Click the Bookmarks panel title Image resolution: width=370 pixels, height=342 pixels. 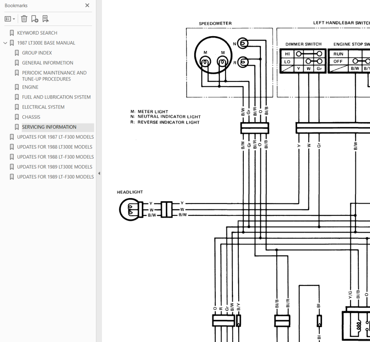click(16, 5)
